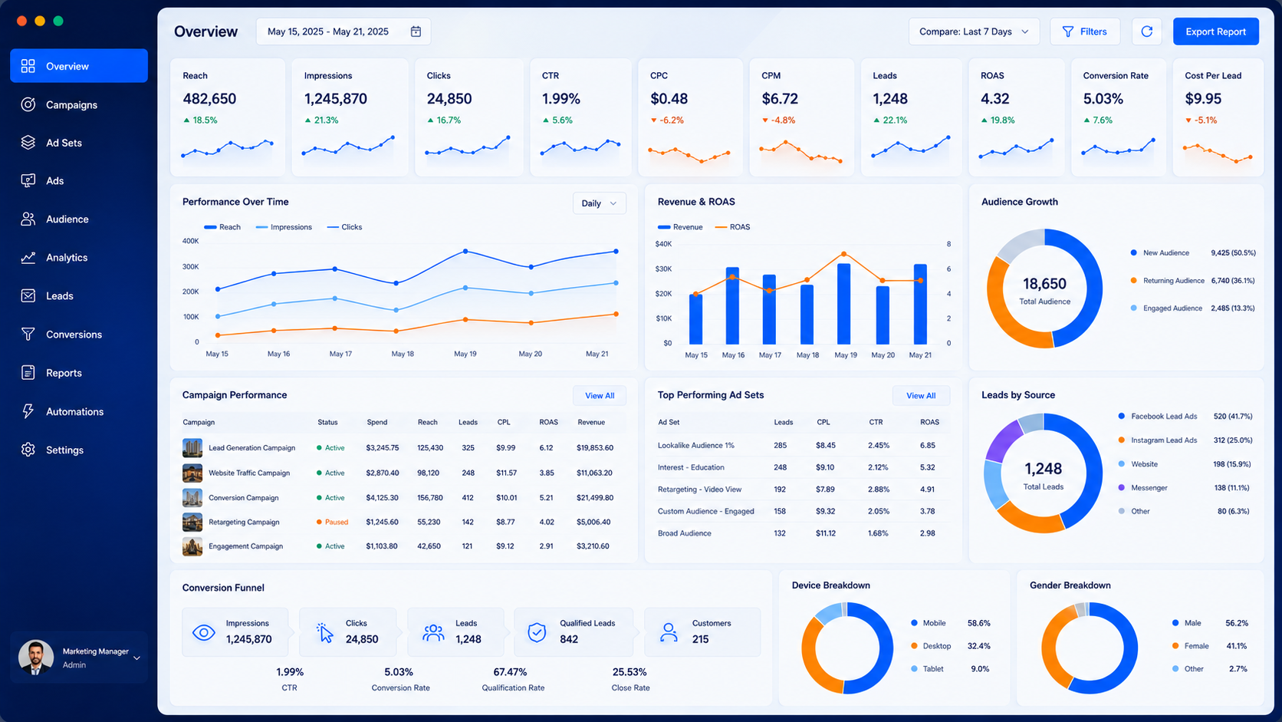Select Automations from the sidebar

pyautogui.click(x=79, y=411)
